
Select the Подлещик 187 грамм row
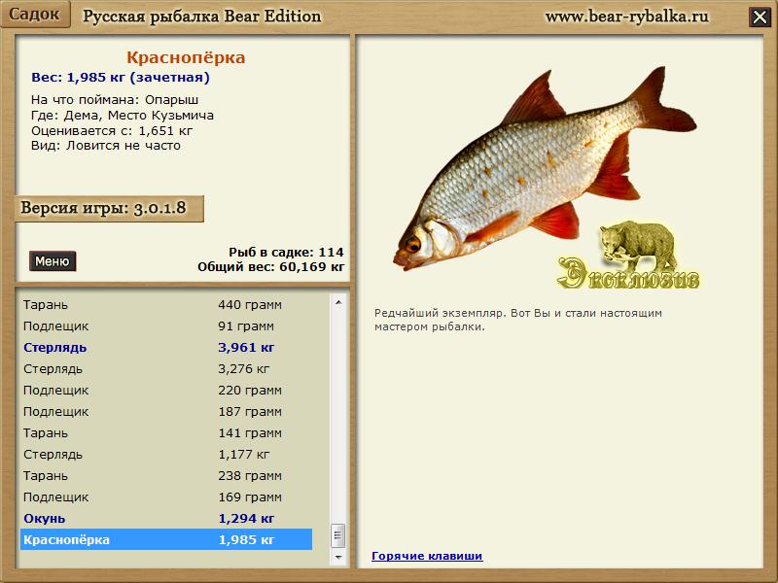pos(166,411)
